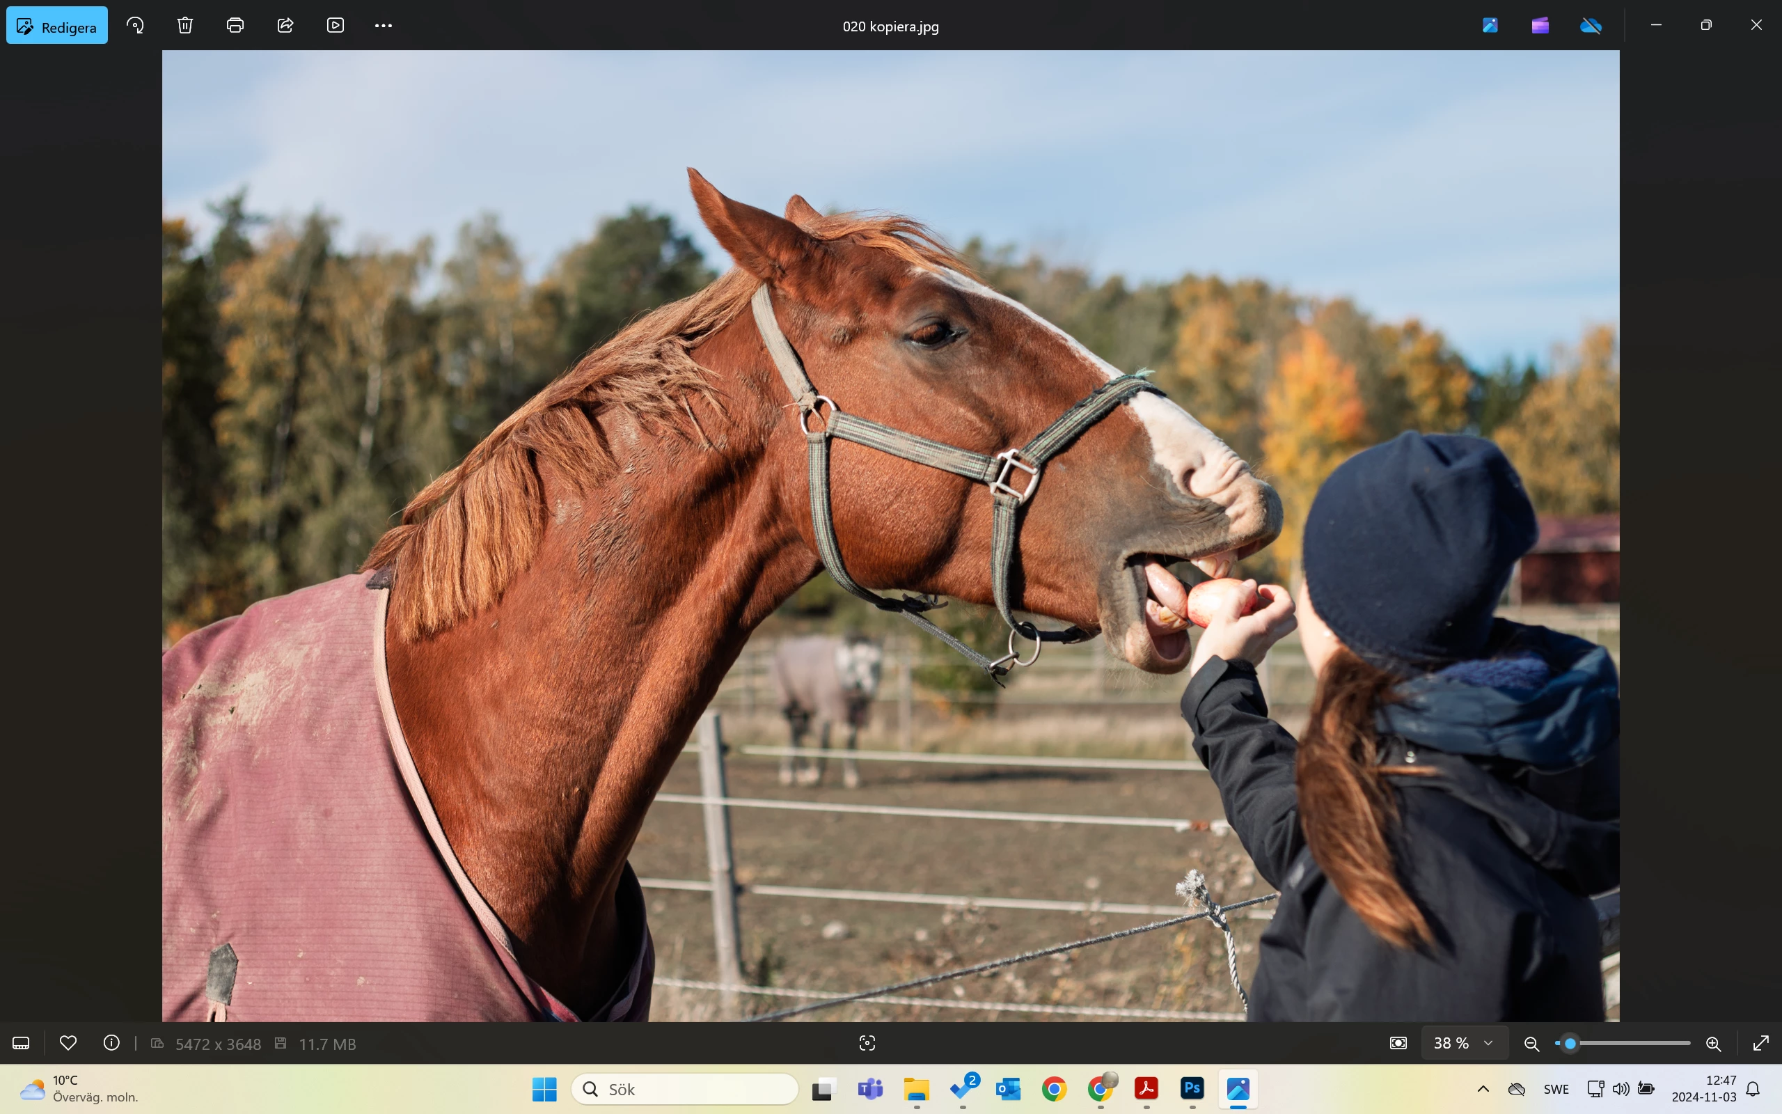Image resolution: width=1782 pixels, height=1114 pixels.
Task: Toggle the filmstrip view icon
Action: (21, 1043)
